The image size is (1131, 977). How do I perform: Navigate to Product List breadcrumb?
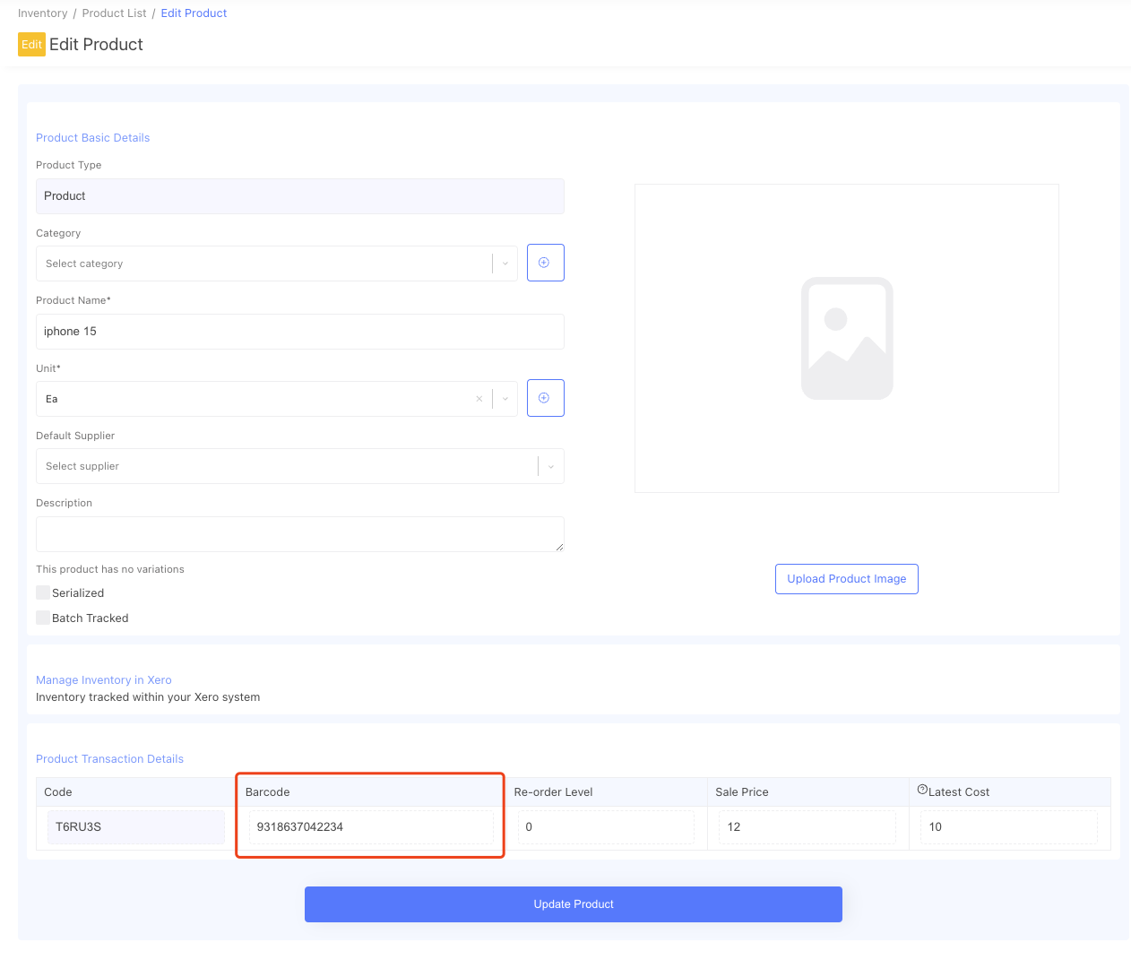[x=114, y=13]
